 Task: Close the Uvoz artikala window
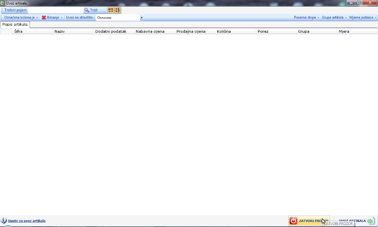370,2
